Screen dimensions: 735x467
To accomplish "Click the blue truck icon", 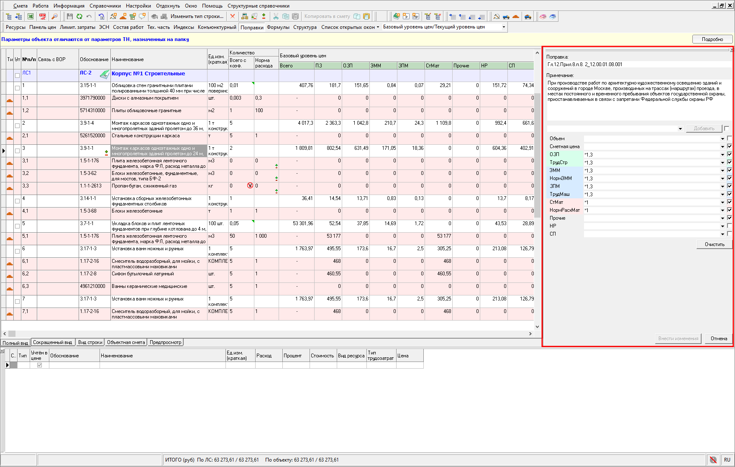I will [x=506, y=16].
